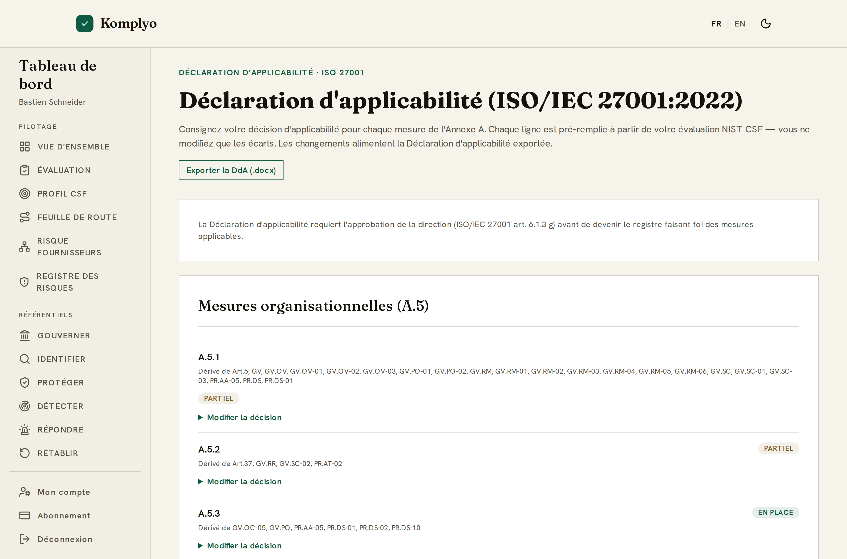Click the Répondre siren icon
The width and height of the screenshot is (847, 559).
pos(25,430)
